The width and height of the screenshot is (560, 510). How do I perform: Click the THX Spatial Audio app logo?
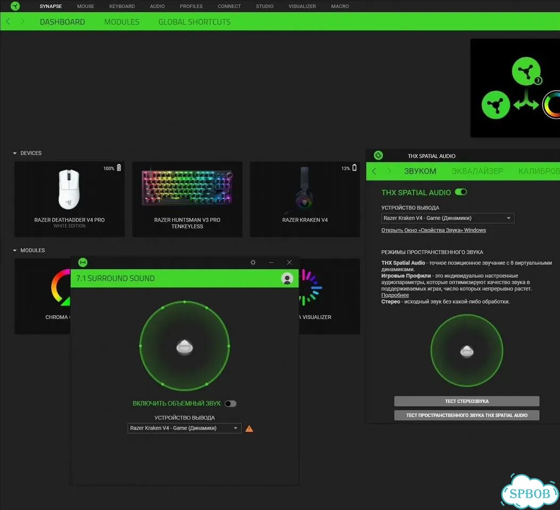tap(378, 156)
